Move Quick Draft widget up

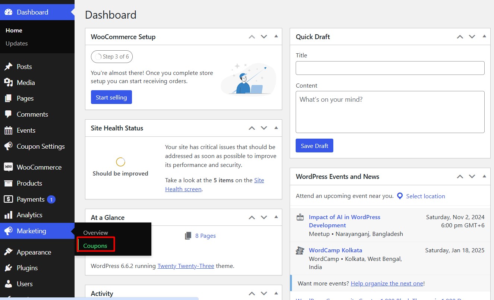[460, 37]
